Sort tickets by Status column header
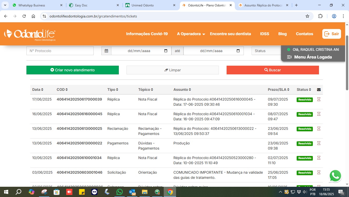349x197 pixels. click(x=304, y=90)
